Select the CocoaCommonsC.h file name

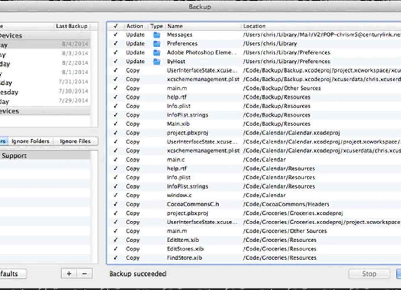click(x=193, y=204)
